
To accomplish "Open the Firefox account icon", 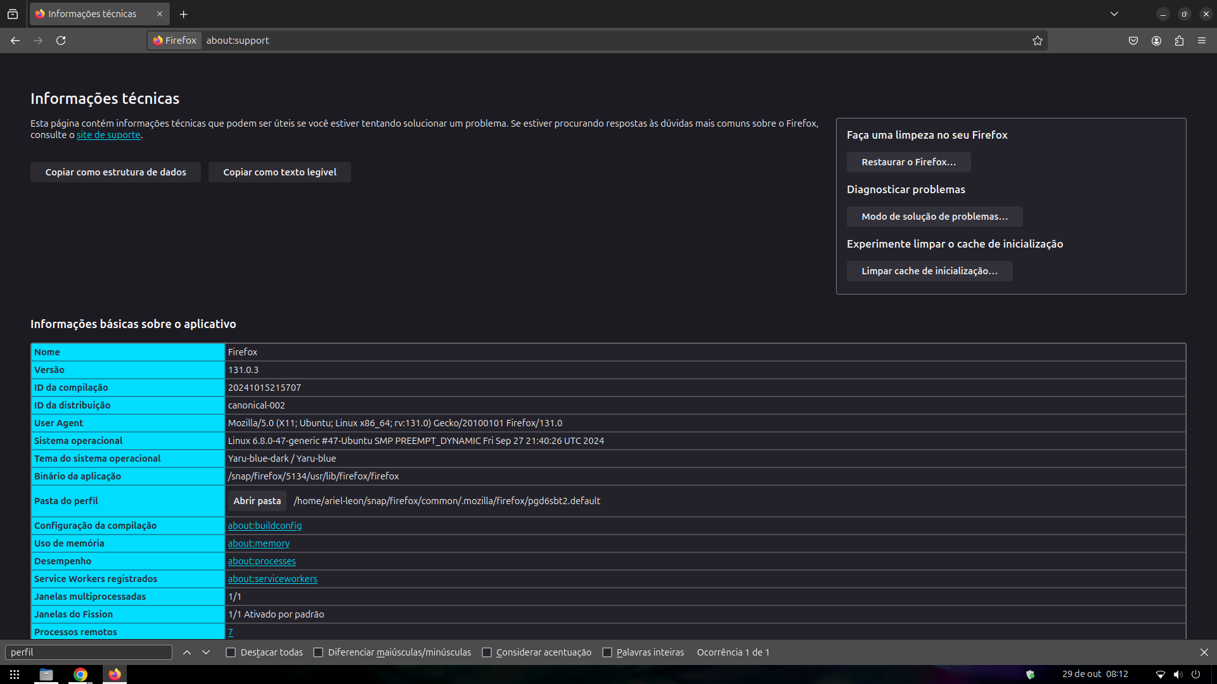I will pos(1156,41).
